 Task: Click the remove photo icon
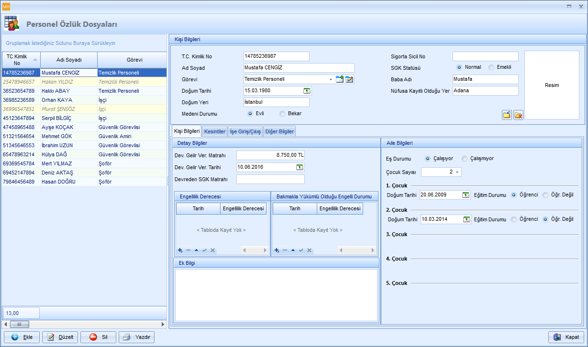[518, 115]
